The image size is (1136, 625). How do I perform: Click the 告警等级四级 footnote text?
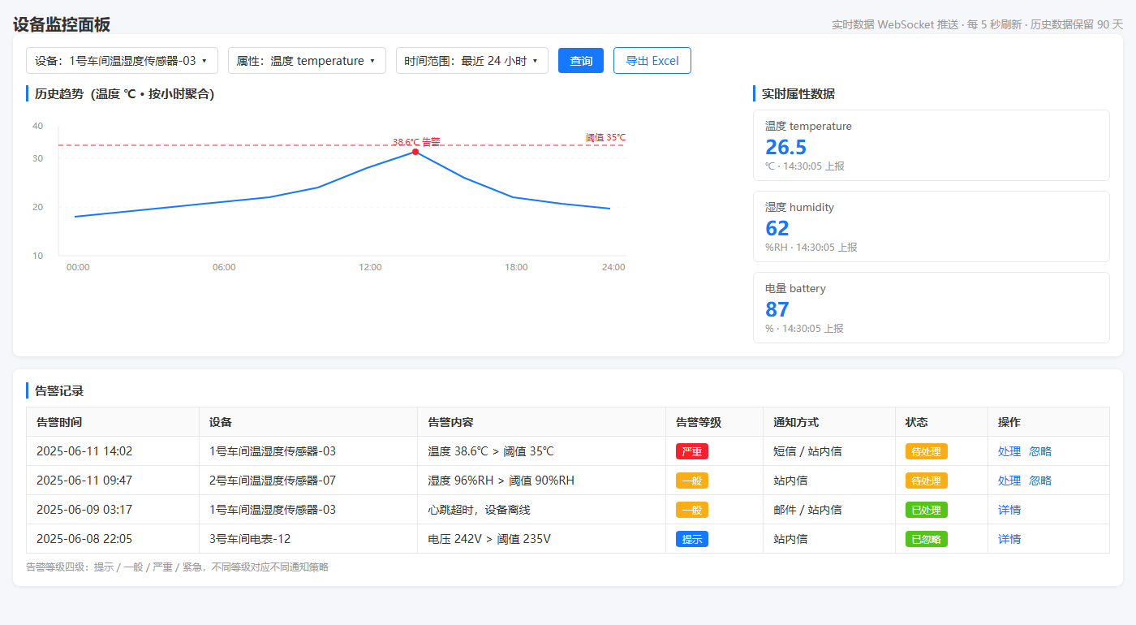point(177,567)
